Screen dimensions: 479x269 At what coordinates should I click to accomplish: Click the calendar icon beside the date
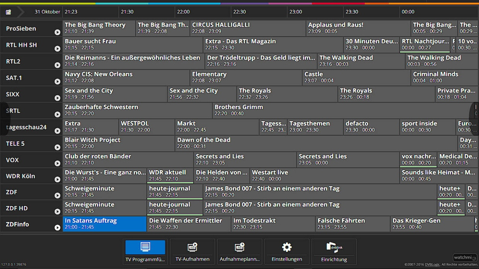(x=8, y=12)
